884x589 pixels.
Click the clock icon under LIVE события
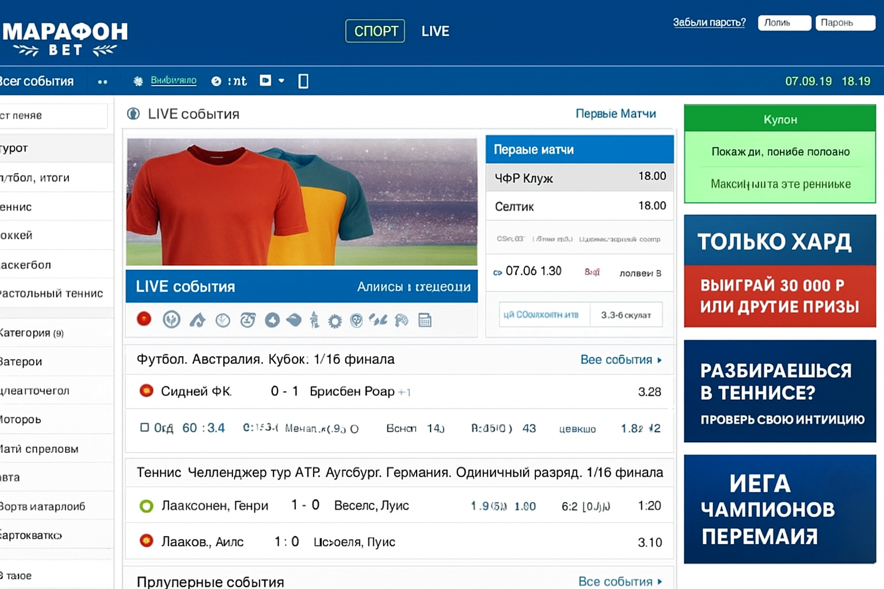click(223, 319)
